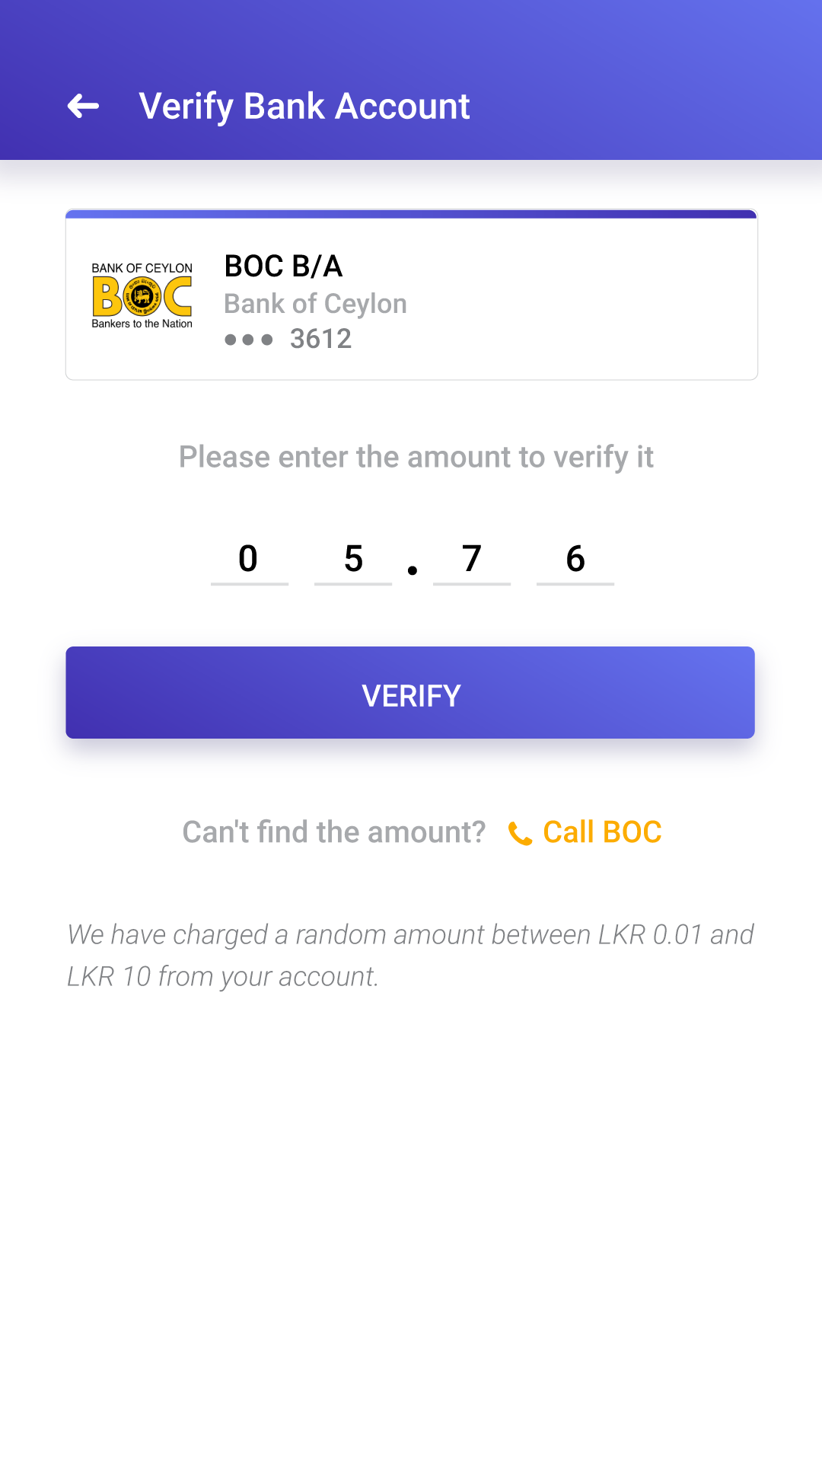
Task: Click the 'Please enter the amount' prompt
Action: (416, 457)
